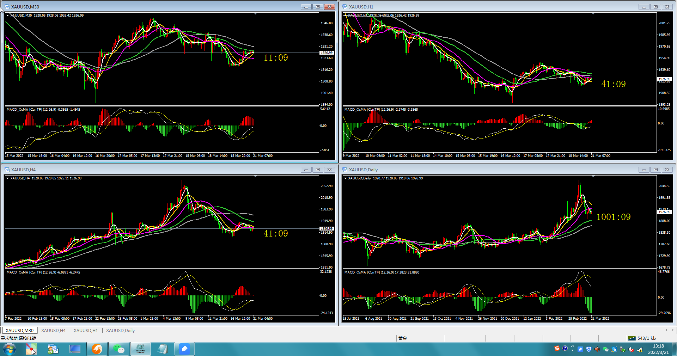Expand the XAUUSD,H4 chart dropdown triangle
Viewport: 677px width, 356px height.
[7, 178]
